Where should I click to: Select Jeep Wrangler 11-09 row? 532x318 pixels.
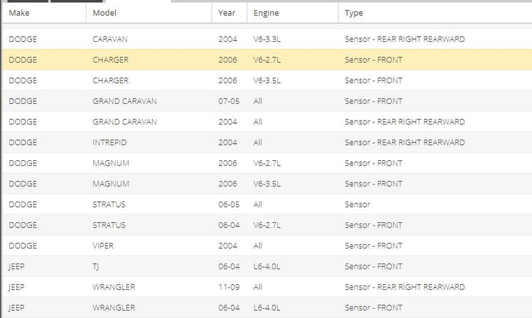(267, 287)
